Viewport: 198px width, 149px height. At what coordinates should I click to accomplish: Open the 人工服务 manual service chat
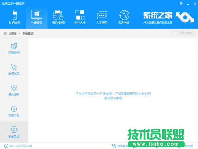pyautogui.click(x=102, y=17)
